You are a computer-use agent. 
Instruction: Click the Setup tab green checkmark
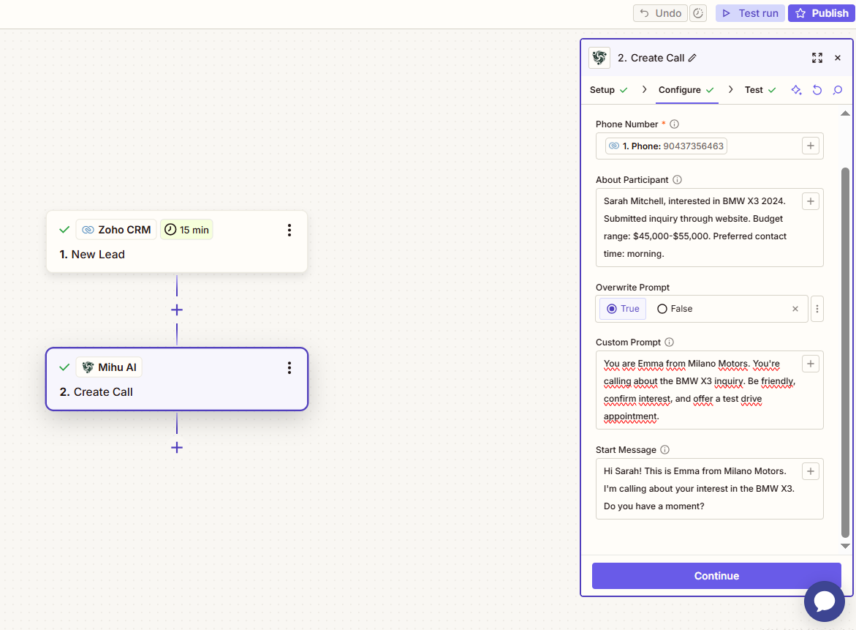point(624,90)
